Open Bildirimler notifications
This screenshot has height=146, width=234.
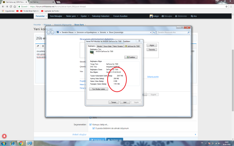point(181,16)
